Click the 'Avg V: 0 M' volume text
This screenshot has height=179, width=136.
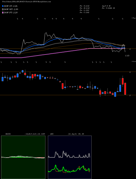[106, 6]
